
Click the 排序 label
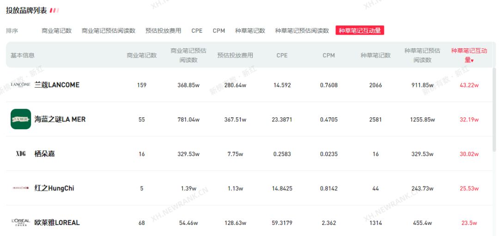[12, 31]
